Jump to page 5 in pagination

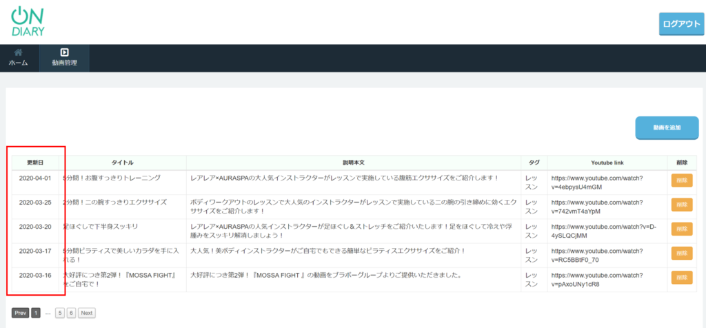click(x=60, y=313)
